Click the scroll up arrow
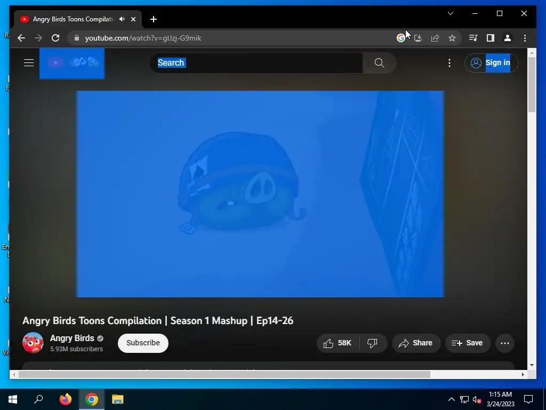546x410 pixels. [x=532, y=53]
